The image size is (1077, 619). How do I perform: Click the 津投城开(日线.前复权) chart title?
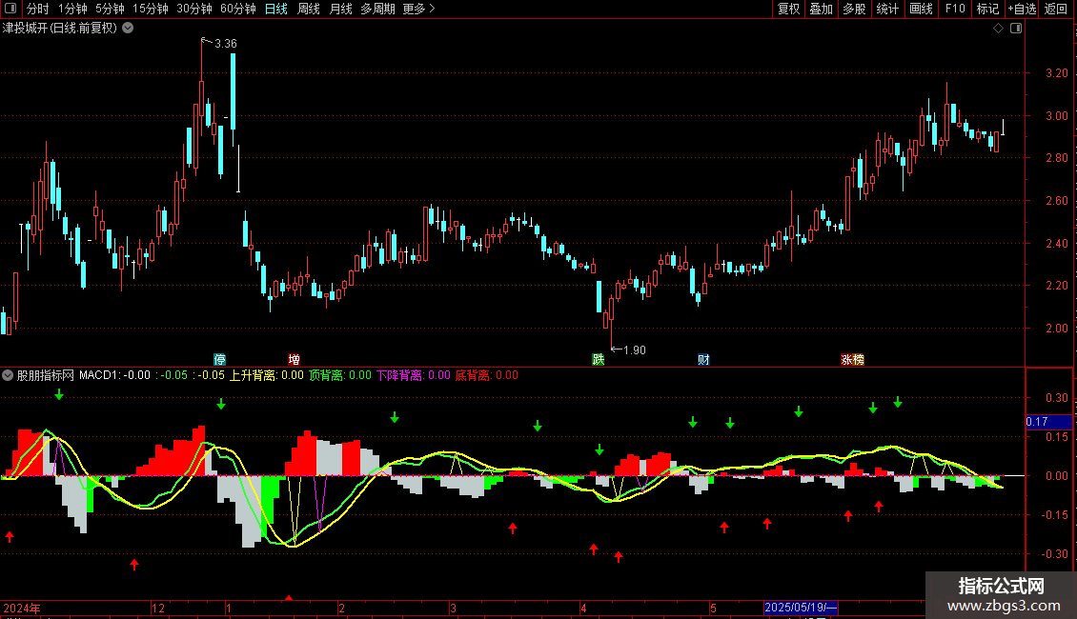tap(60, 29)
